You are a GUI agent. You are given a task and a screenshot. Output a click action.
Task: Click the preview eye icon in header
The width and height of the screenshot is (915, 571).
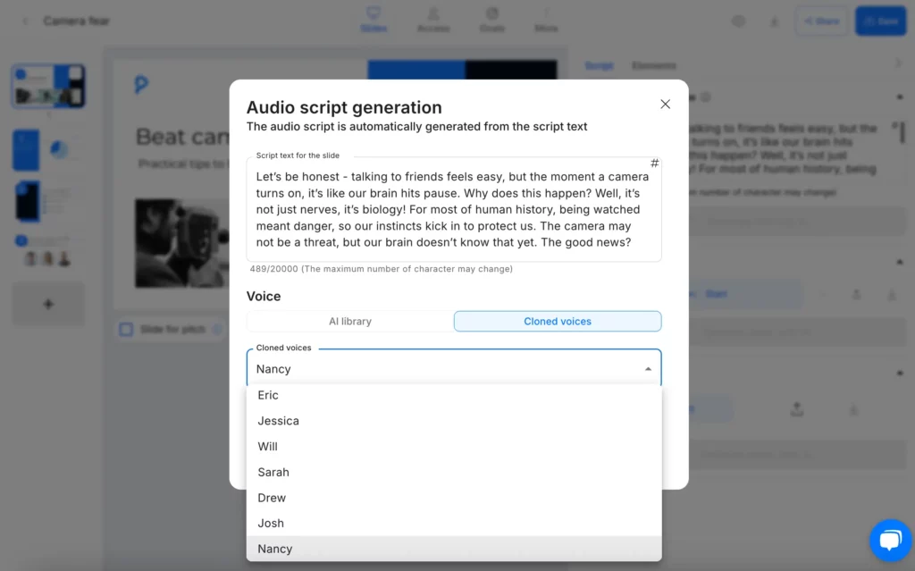(x=738, y=21)
